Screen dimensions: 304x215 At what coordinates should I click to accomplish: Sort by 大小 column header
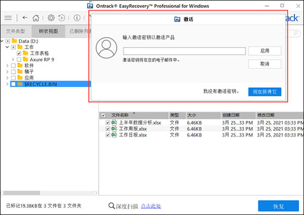tap(203, 115)
